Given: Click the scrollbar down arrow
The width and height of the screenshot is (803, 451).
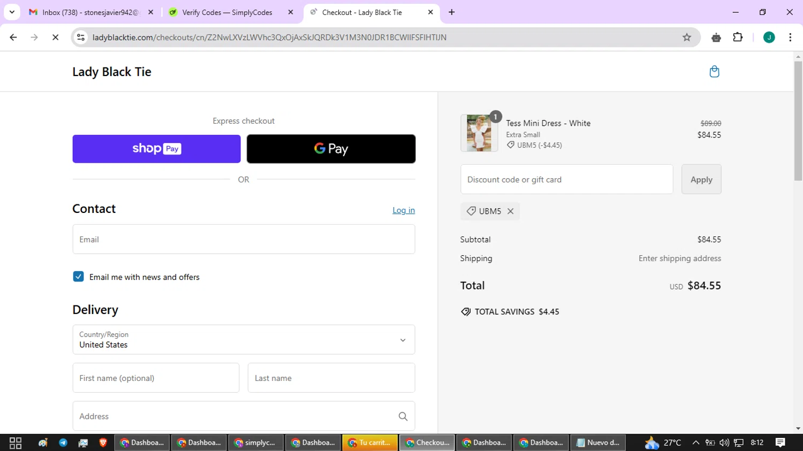Looking at the screenshot, I should (x=798, y=429).
